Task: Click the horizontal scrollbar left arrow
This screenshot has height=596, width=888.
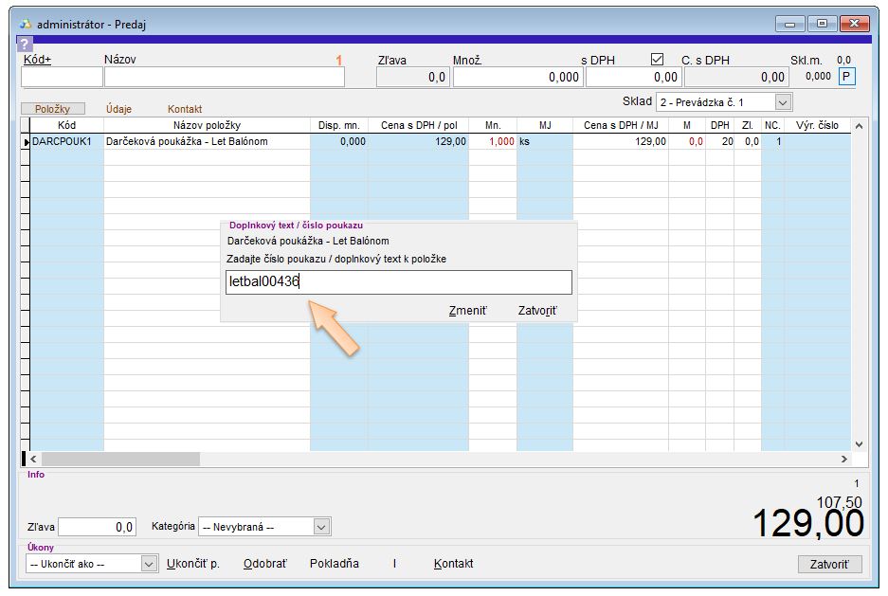Action: point(34,459)
